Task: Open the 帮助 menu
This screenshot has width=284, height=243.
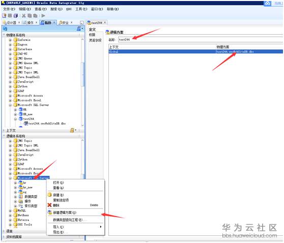Action: click(x=112, y=9)
